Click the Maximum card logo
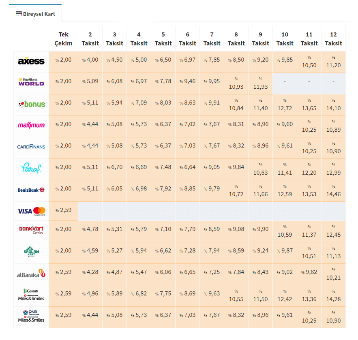The image size is (358, 340). [31, 125]
